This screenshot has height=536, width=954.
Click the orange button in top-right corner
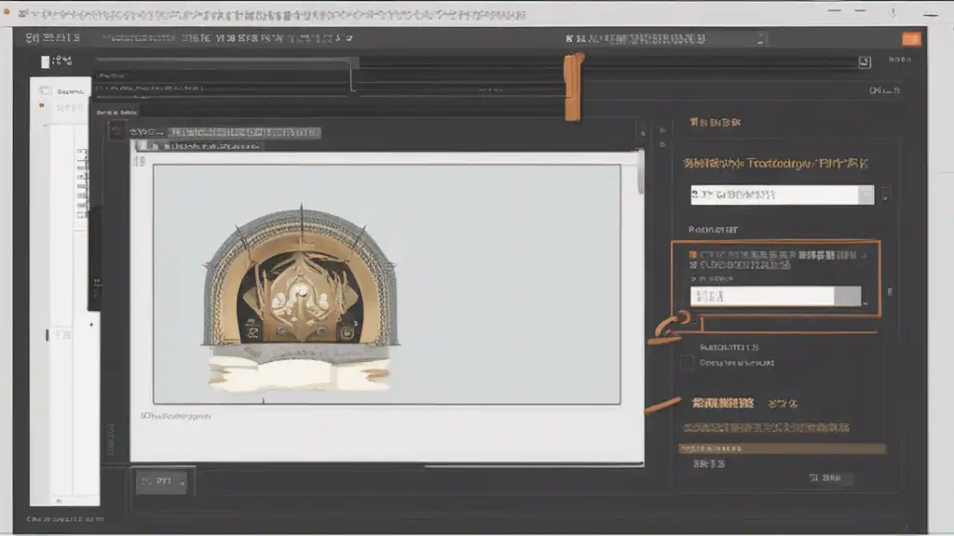[x=911, y=38]
